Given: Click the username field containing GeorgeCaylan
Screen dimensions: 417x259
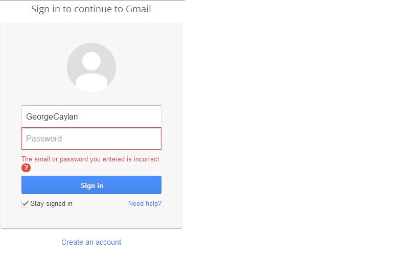Looking at the screenshot, I should coord(91,116).
